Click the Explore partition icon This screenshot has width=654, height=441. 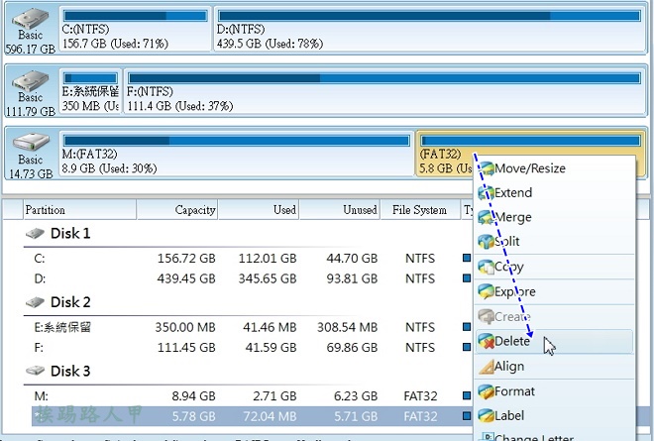(486, 291)
